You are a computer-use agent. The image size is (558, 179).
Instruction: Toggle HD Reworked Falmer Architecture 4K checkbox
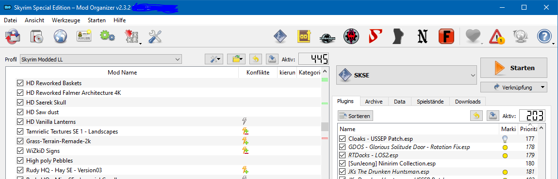(20, 93)
